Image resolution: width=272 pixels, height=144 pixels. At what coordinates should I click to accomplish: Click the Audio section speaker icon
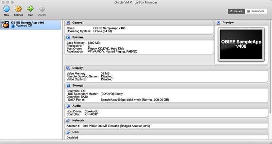pyautogui.click(x=68, y=106)
